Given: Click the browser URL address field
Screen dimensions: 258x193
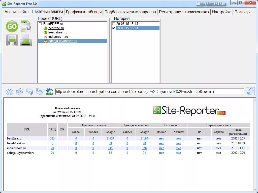Looking at the screenshot, I should 149,91.
